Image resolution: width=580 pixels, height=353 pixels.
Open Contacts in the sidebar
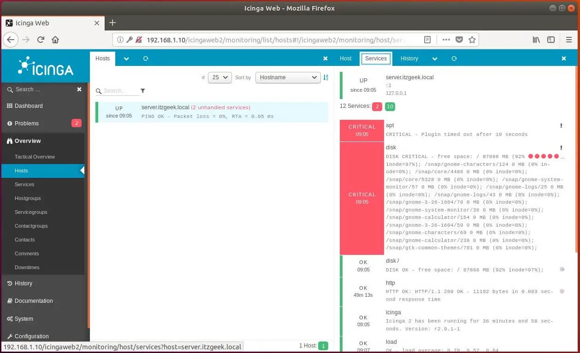coord(24,240)
